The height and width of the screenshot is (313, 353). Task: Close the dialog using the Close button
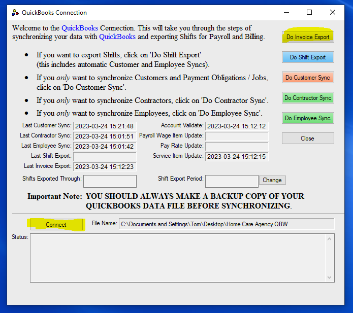pyautogui.click(x=308, y=138)
